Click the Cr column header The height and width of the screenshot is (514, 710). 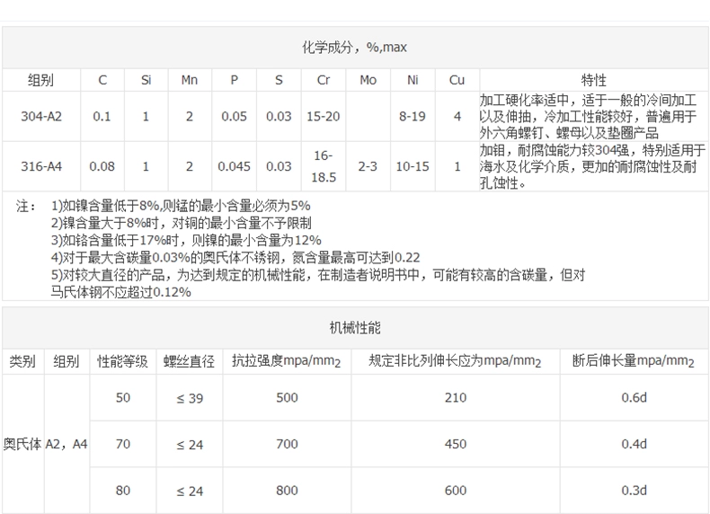click(324, 80)
